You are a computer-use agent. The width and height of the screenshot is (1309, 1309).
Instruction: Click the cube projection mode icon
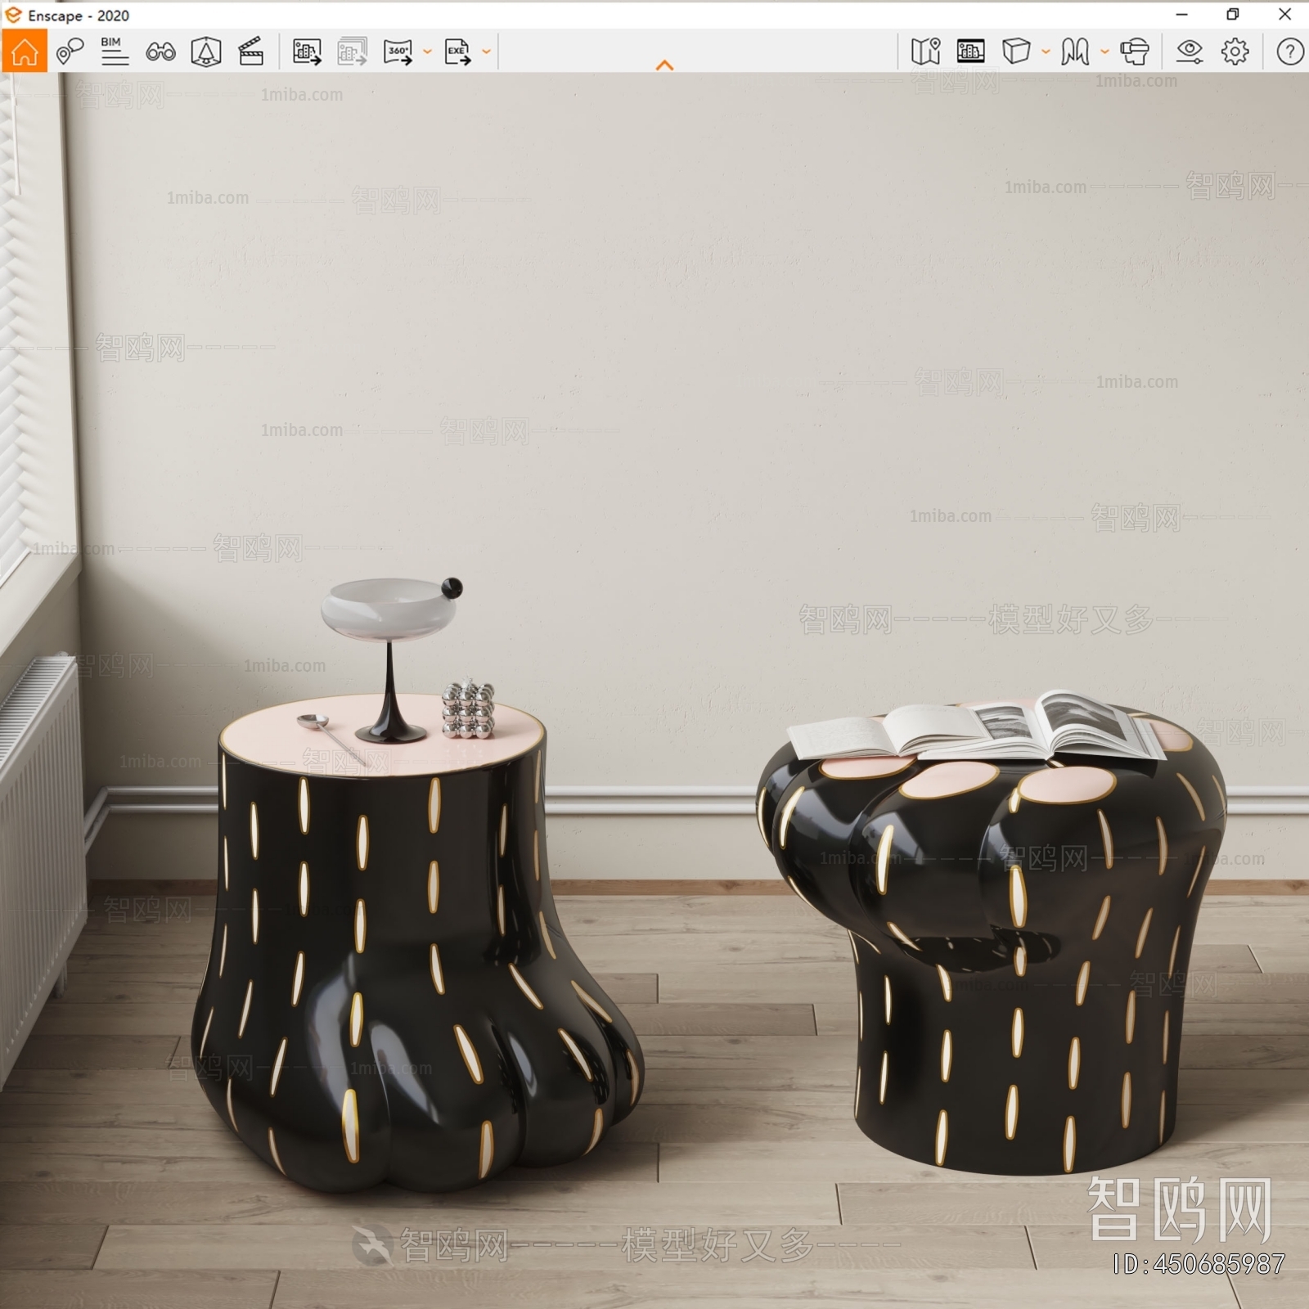click(1016, 52)
